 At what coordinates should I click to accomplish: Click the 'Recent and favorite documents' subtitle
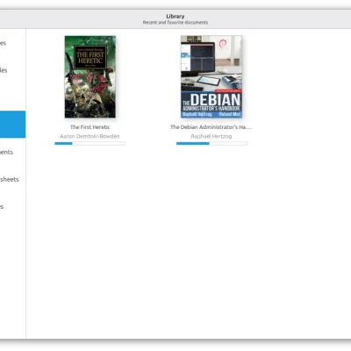(x=175, y=22)
